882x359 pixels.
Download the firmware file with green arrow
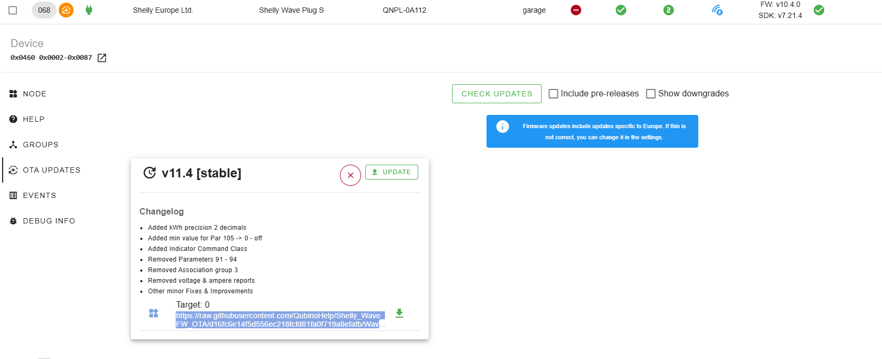pos(399,313)
